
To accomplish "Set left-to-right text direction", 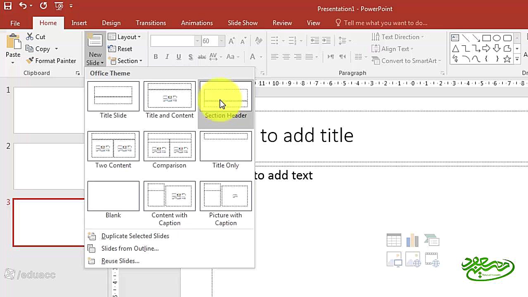I will [x=331, y=57].
